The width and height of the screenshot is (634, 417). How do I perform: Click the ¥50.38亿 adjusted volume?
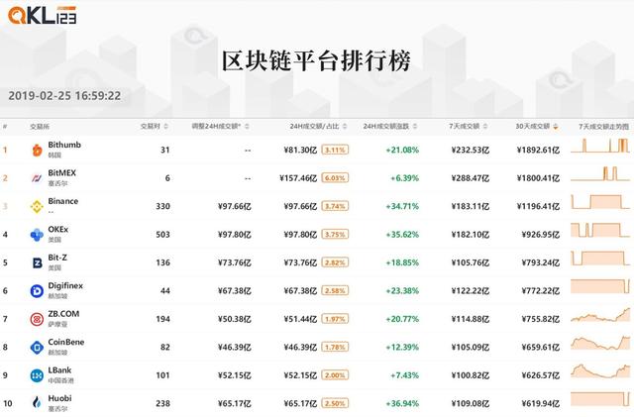pyautogui.click(x=235, y=319)
